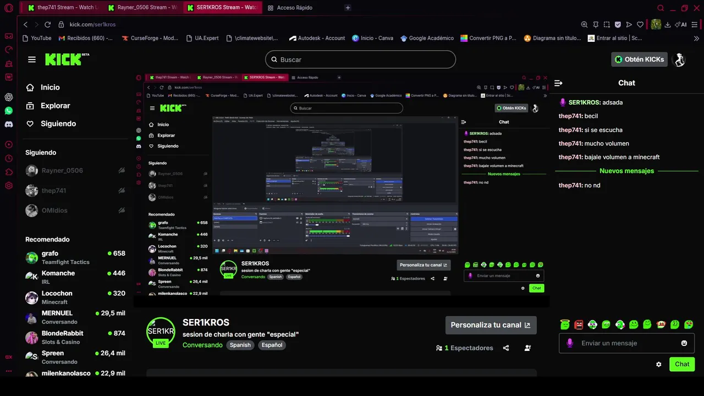This screenshot has width=704, height=396.
Task: Open the player icon in Opera sidebar
Action: 9,145
